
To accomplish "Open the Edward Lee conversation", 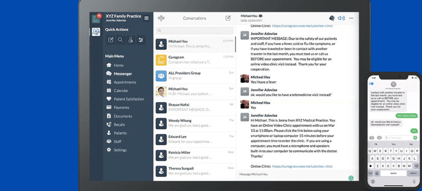I will click(x=195, y=139).
